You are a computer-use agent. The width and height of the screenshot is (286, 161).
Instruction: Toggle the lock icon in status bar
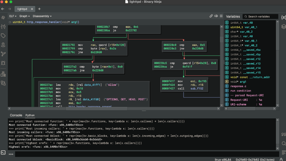point(282,159)
